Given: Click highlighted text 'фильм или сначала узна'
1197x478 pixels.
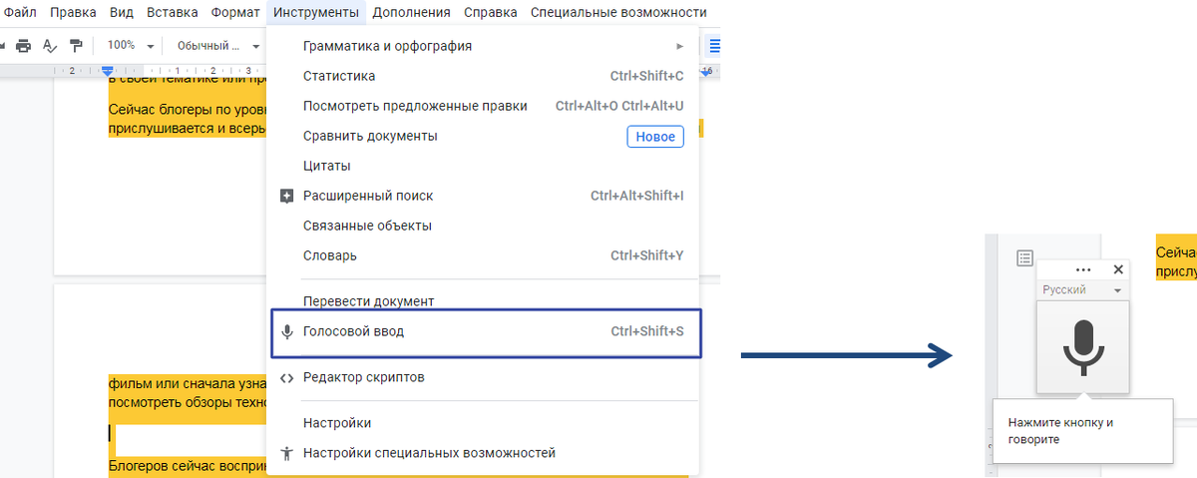Looking at the screenshot, I should (x=187, y=382).
